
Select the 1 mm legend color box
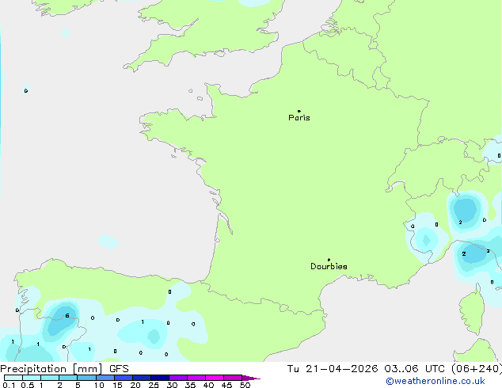(50, 378)
